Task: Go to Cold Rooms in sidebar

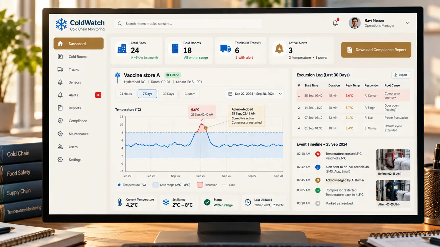Action: (79, 57)
